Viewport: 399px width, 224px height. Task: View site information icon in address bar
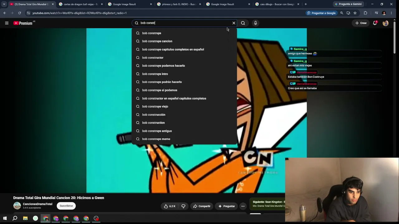pyautogui.click(x=28, y=13)
